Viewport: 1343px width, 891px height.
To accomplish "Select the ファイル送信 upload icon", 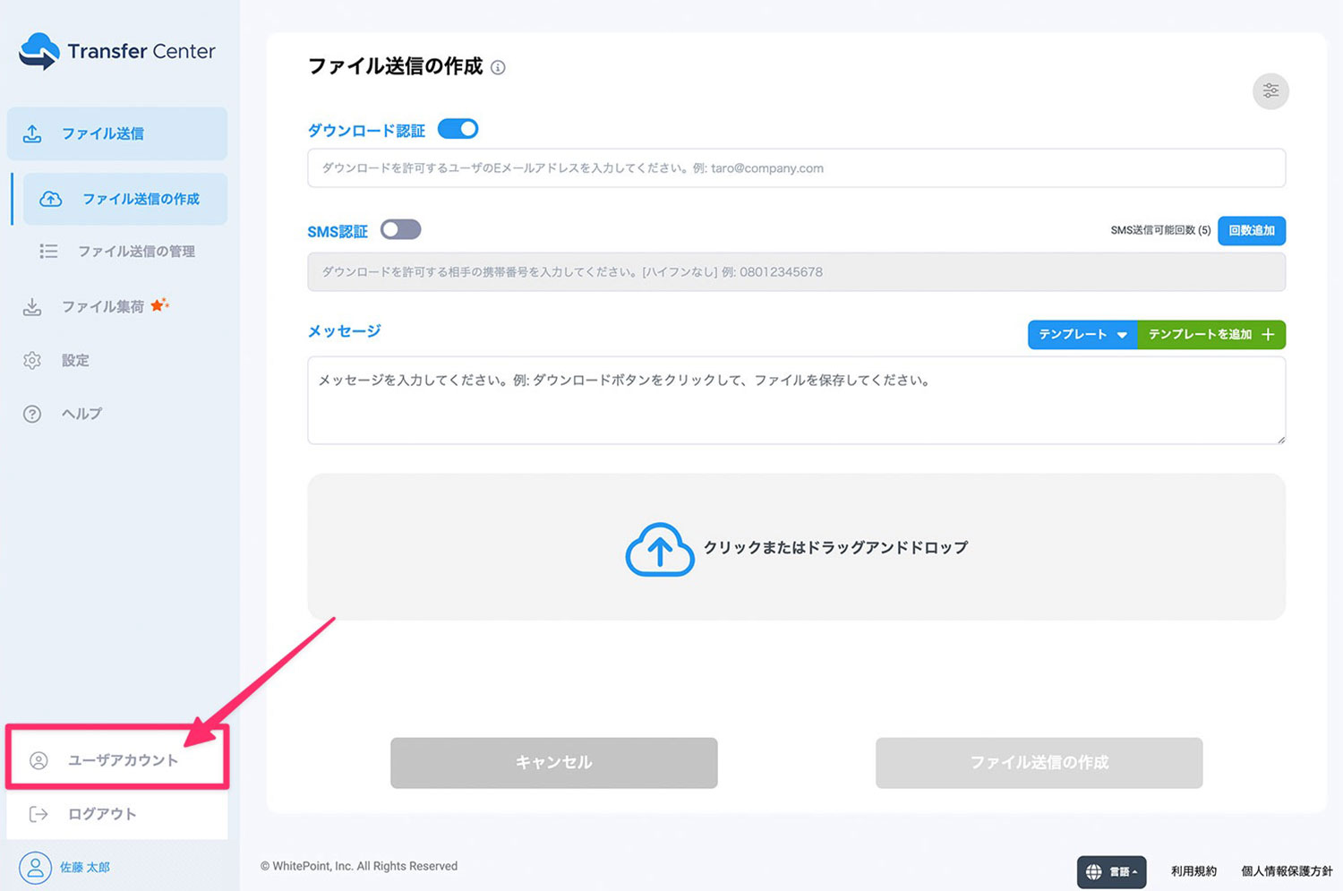I will click(x=33, y=133).
